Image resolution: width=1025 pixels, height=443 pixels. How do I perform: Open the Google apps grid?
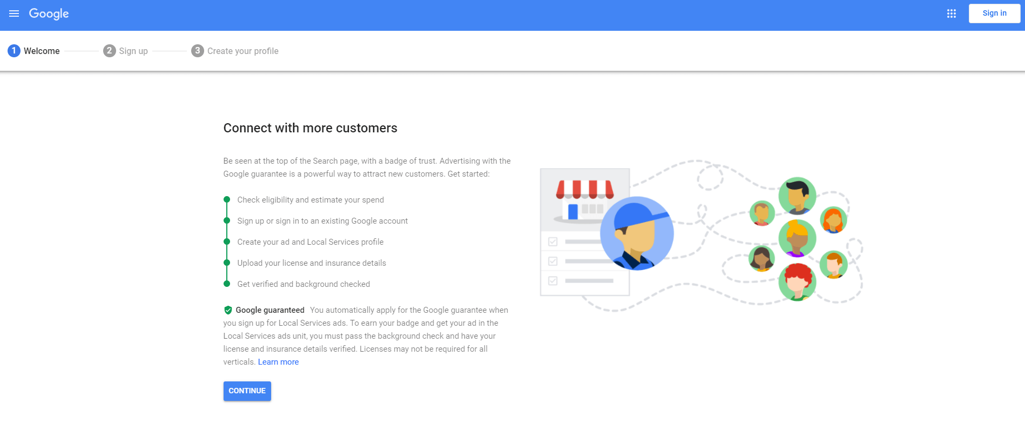tap(951, 14)
